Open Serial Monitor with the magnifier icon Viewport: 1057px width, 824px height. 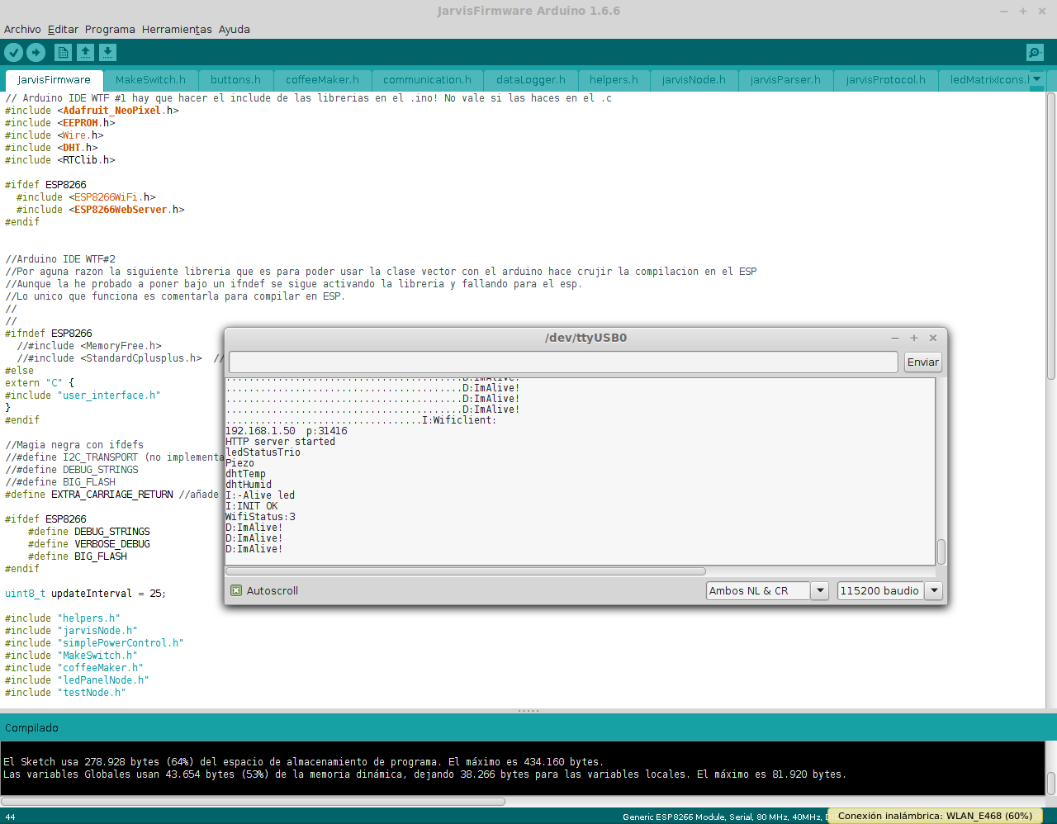(1035, 53)
